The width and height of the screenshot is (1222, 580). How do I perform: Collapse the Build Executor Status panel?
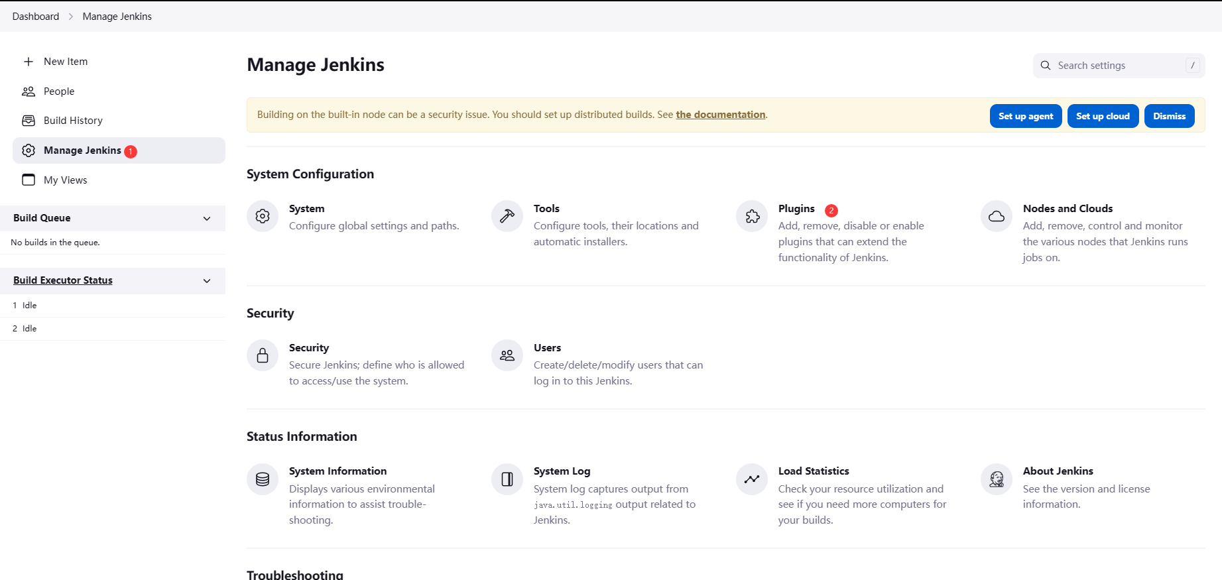coord(207,281)
